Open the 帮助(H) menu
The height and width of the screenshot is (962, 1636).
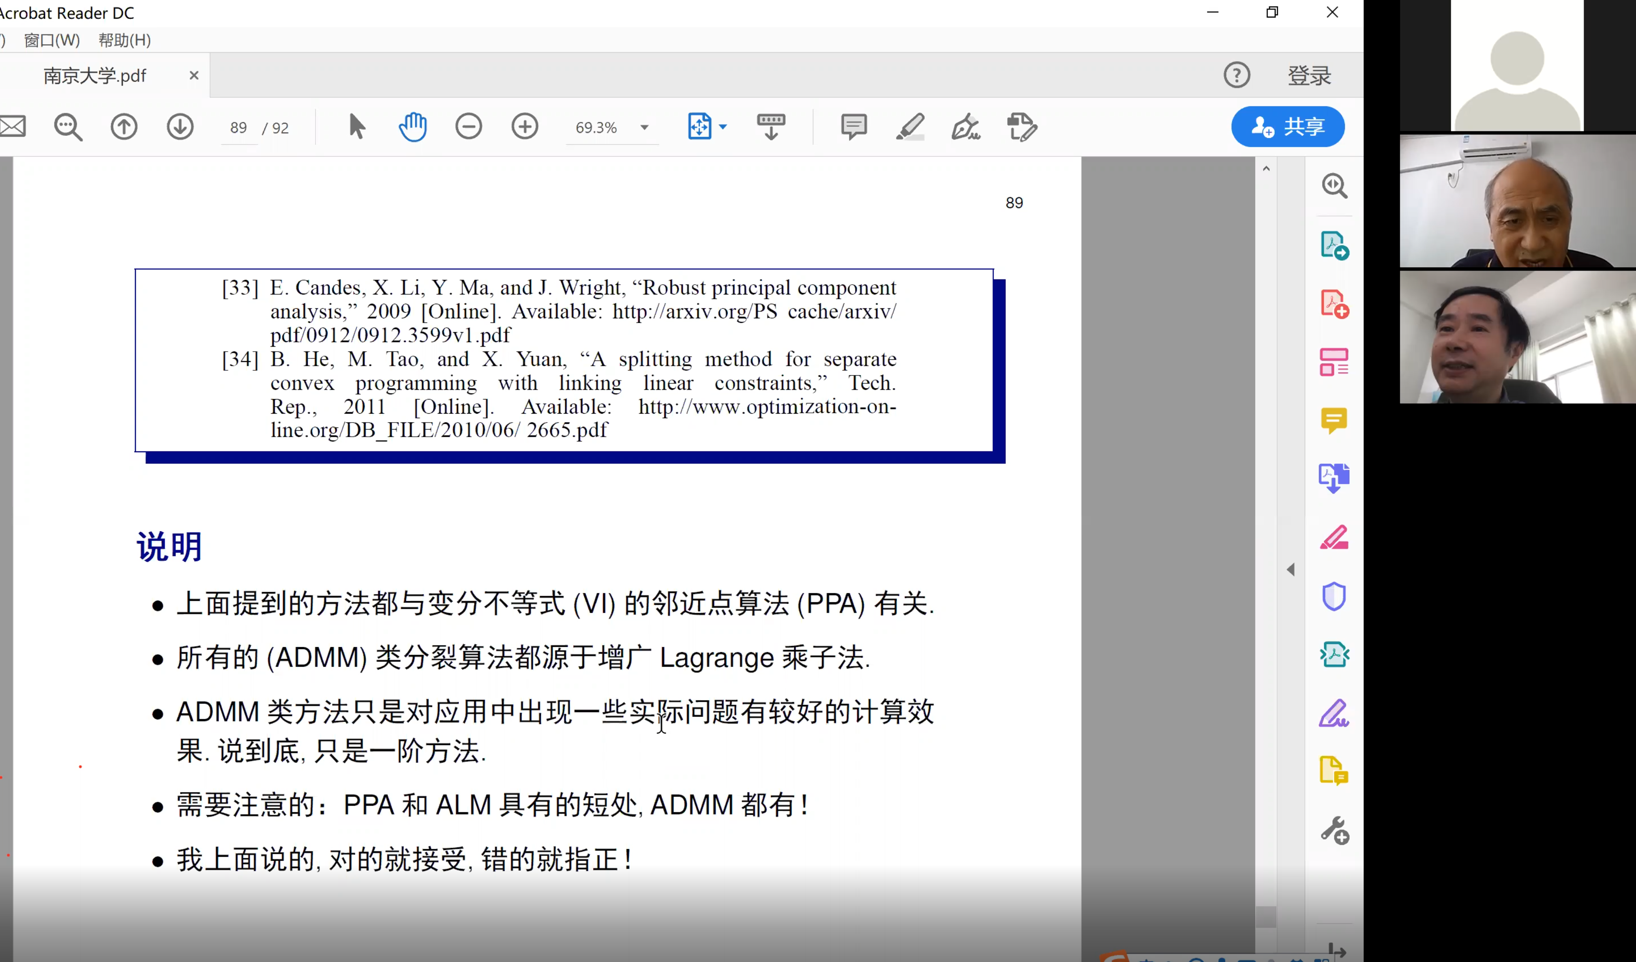point(124,40)
